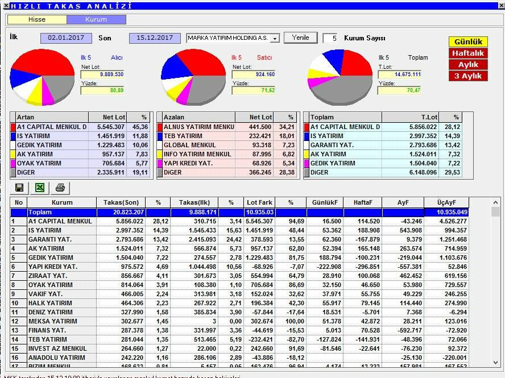Viewport: 505px width, 378px height.
Task: Click the save (floppy disk) icon
Action: [x=19, y=188]
